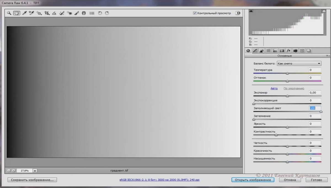Screen dimensions: 331x188
Task: Click the Насыщенность slider handle
Action: pos(287,162)
